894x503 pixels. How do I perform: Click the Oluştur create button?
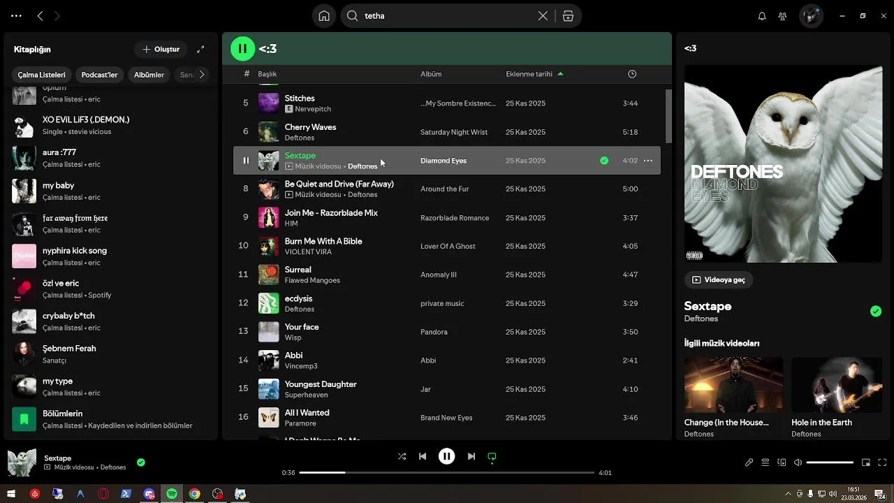click(161, 50)
